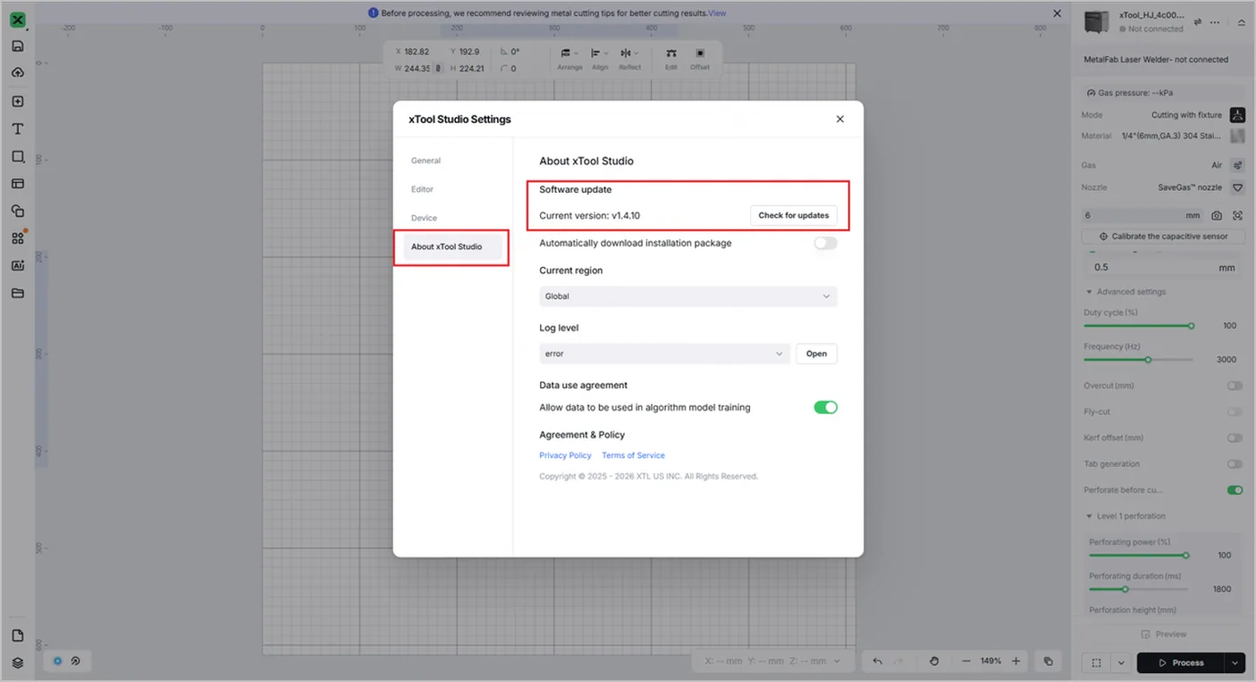
Task: Turn off Perforate before cutting switch
Action: (x=1235, y=490)
